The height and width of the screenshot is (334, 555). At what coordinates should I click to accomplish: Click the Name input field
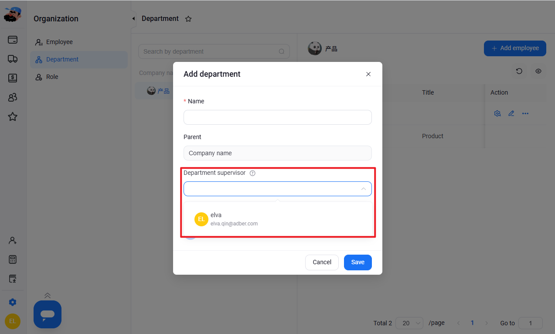(x=278, y=117)
